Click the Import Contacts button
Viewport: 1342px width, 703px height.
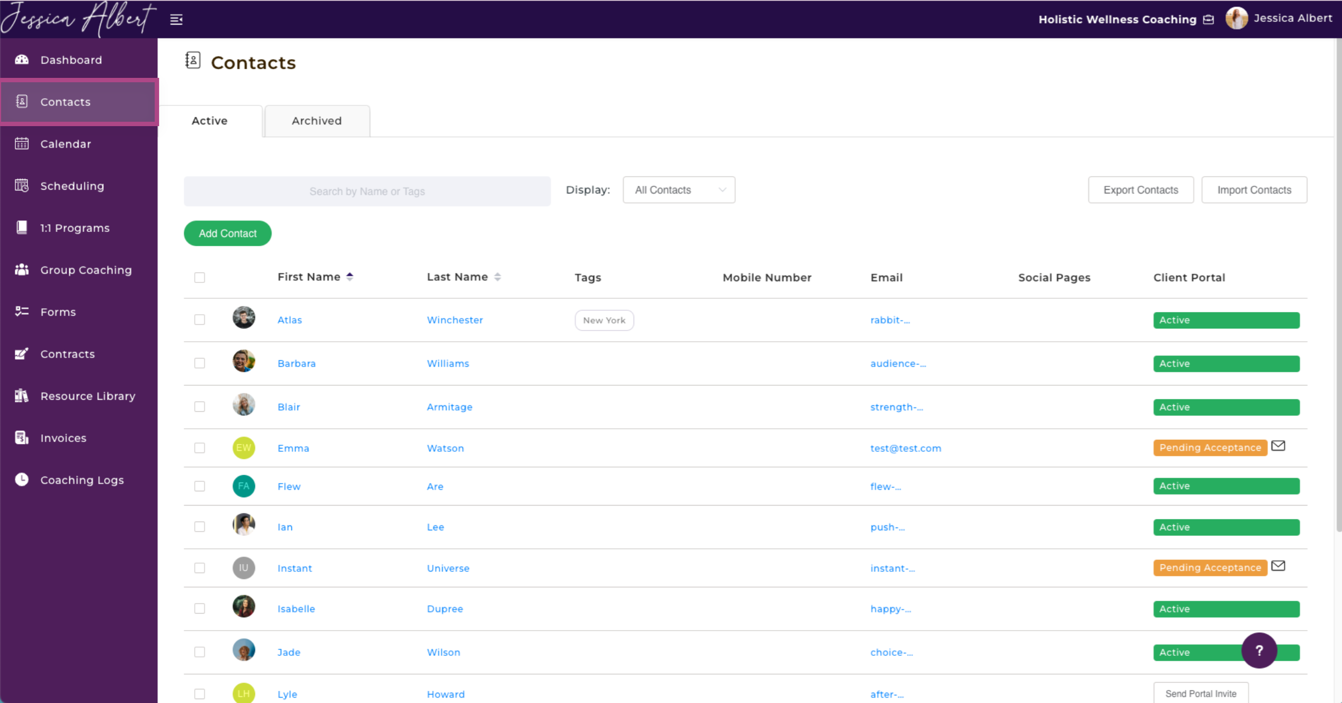[x=1254, y=190]
